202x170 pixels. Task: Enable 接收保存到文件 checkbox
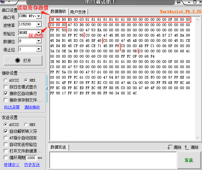[x=6, y=100]
